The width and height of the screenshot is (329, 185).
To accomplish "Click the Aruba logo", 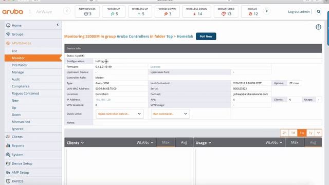I will tap(12, 11).
